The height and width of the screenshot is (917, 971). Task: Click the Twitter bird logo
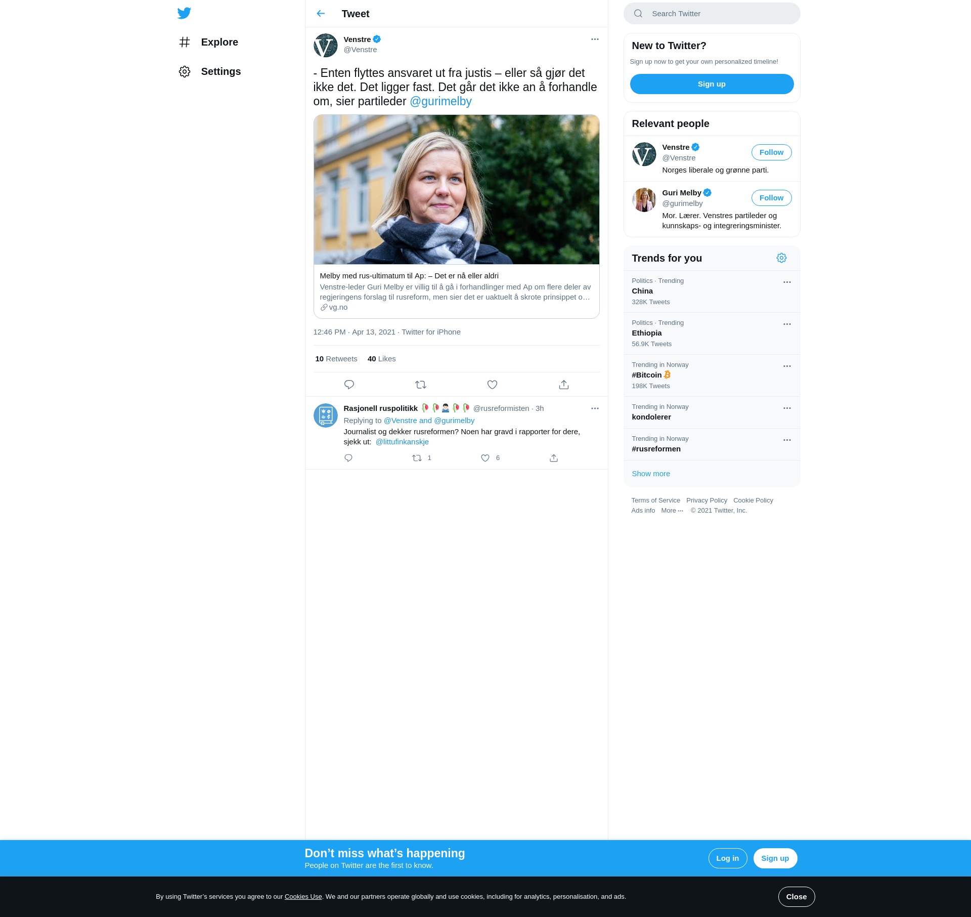click(x=184, y=13)
